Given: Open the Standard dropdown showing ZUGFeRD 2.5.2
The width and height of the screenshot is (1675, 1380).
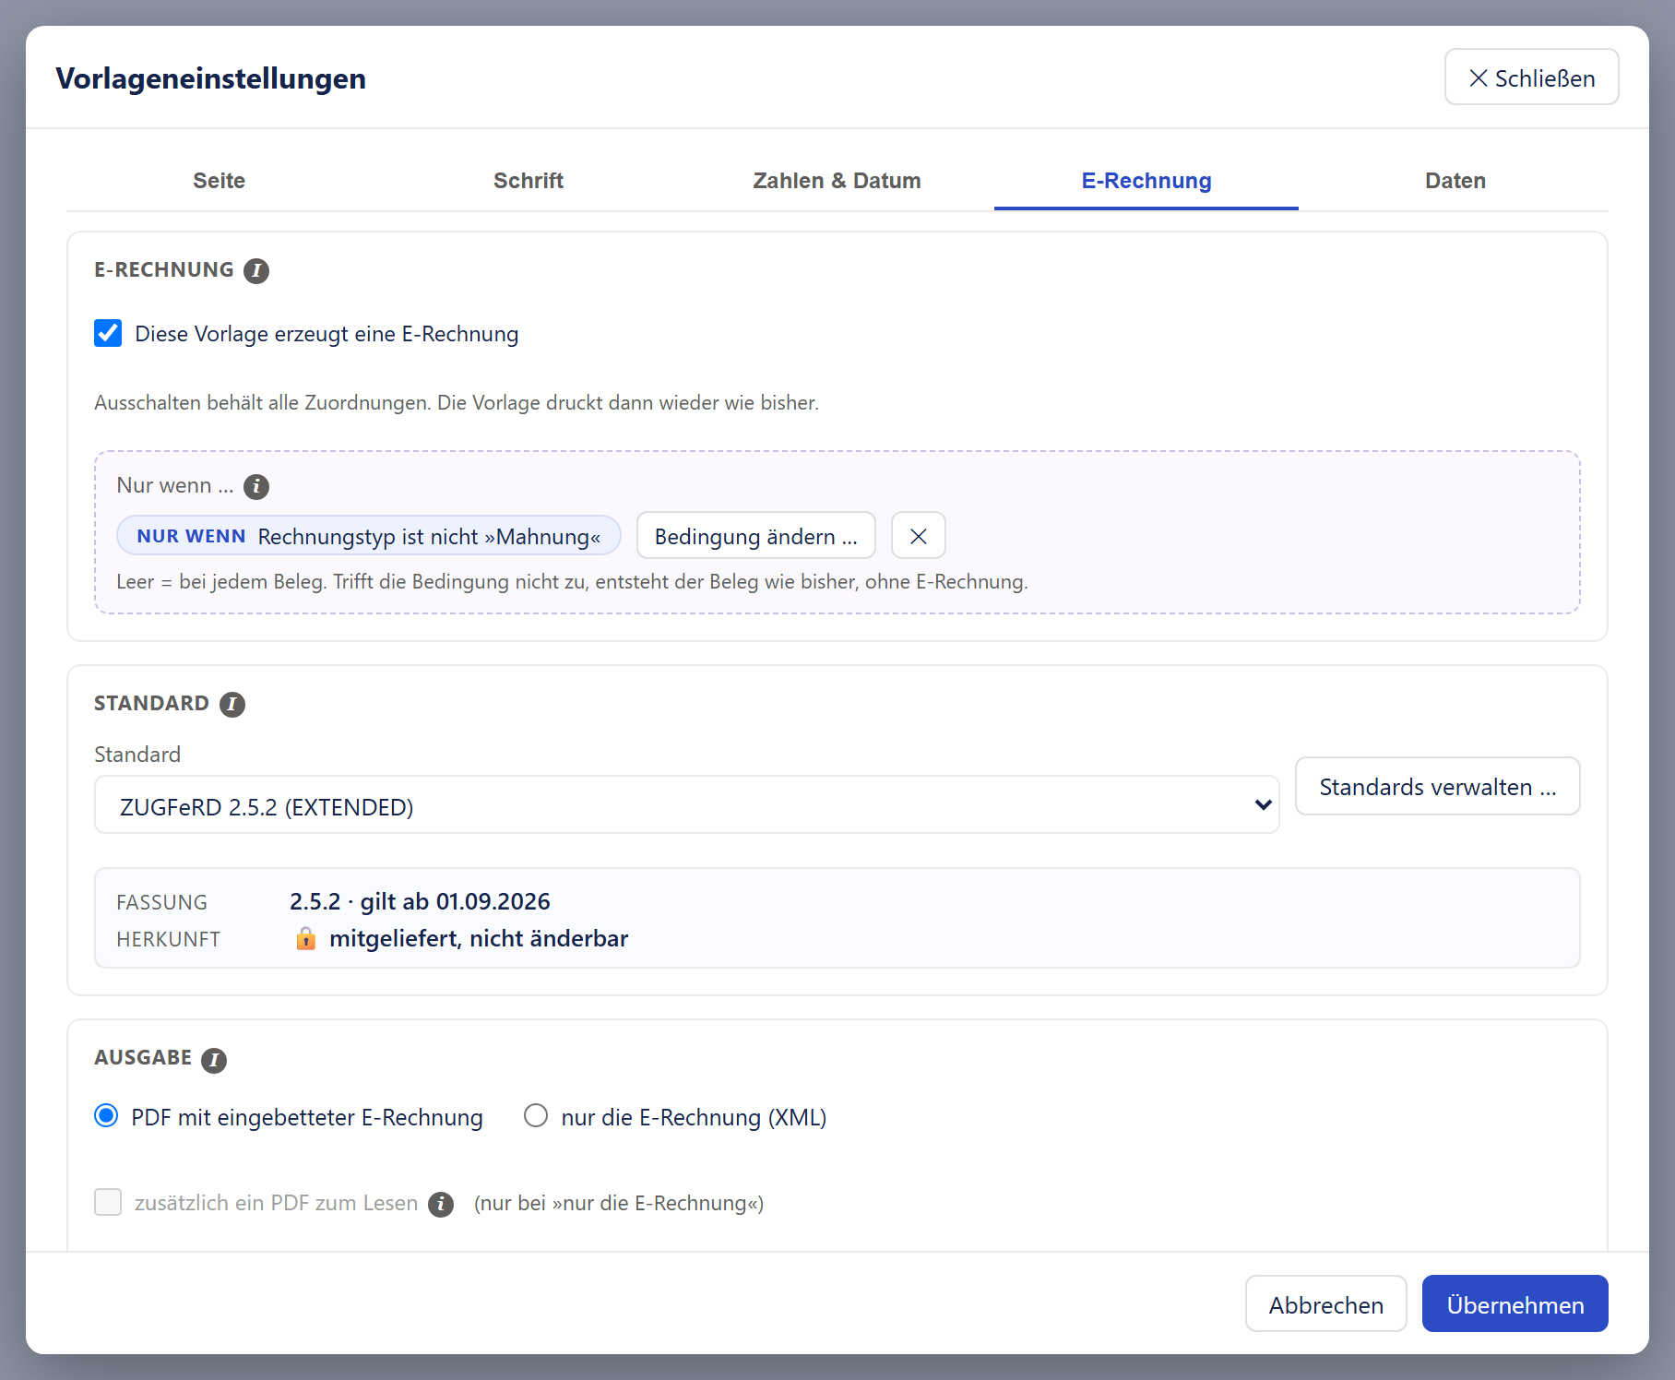Looking at the screenshot, I should pos(686,805).
